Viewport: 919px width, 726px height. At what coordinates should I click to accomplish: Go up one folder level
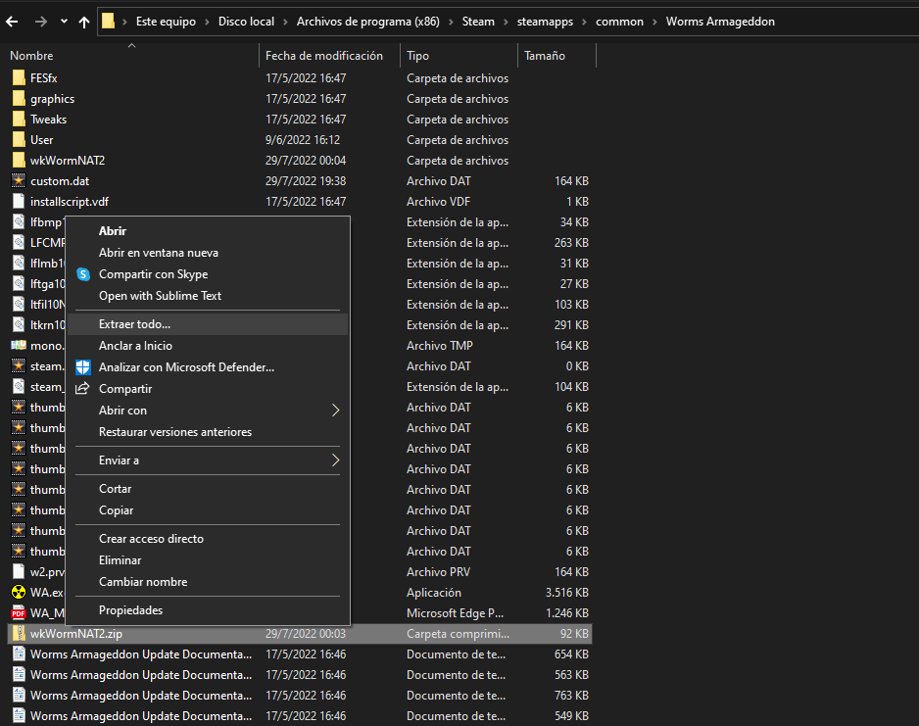84,22
